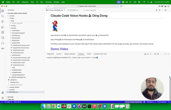The width and height of the screenshot is (171, 110).
Task: Switch to hooks-log.jsonl tab
Action: (90, 10)
